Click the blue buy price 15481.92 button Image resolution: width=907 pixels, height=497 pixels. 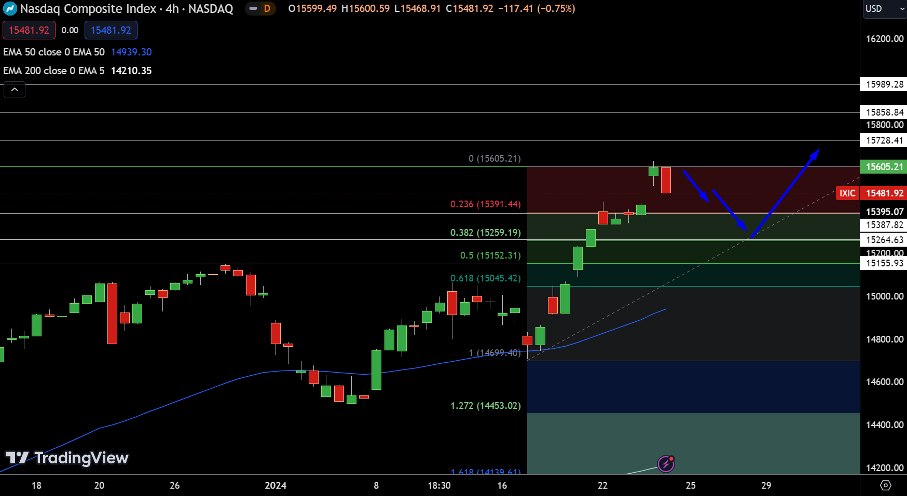(x=111, y=30)
